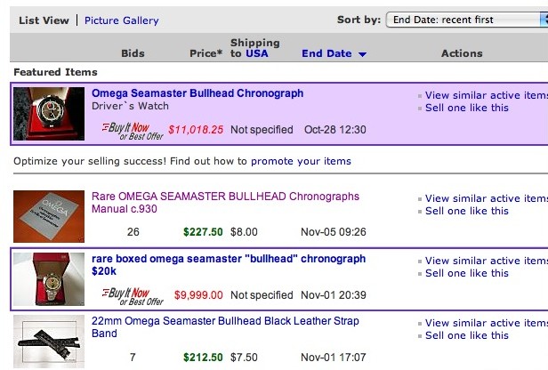Open 22mm Omega Black Leather Strap listing
The height and width of the screenshot is (370, 548).
225,327
